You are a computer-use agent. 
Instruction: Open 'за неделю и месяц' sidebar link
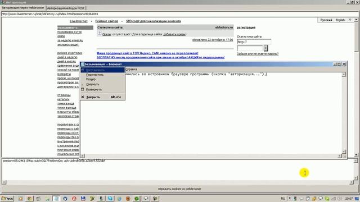click(x=70, y=40)
